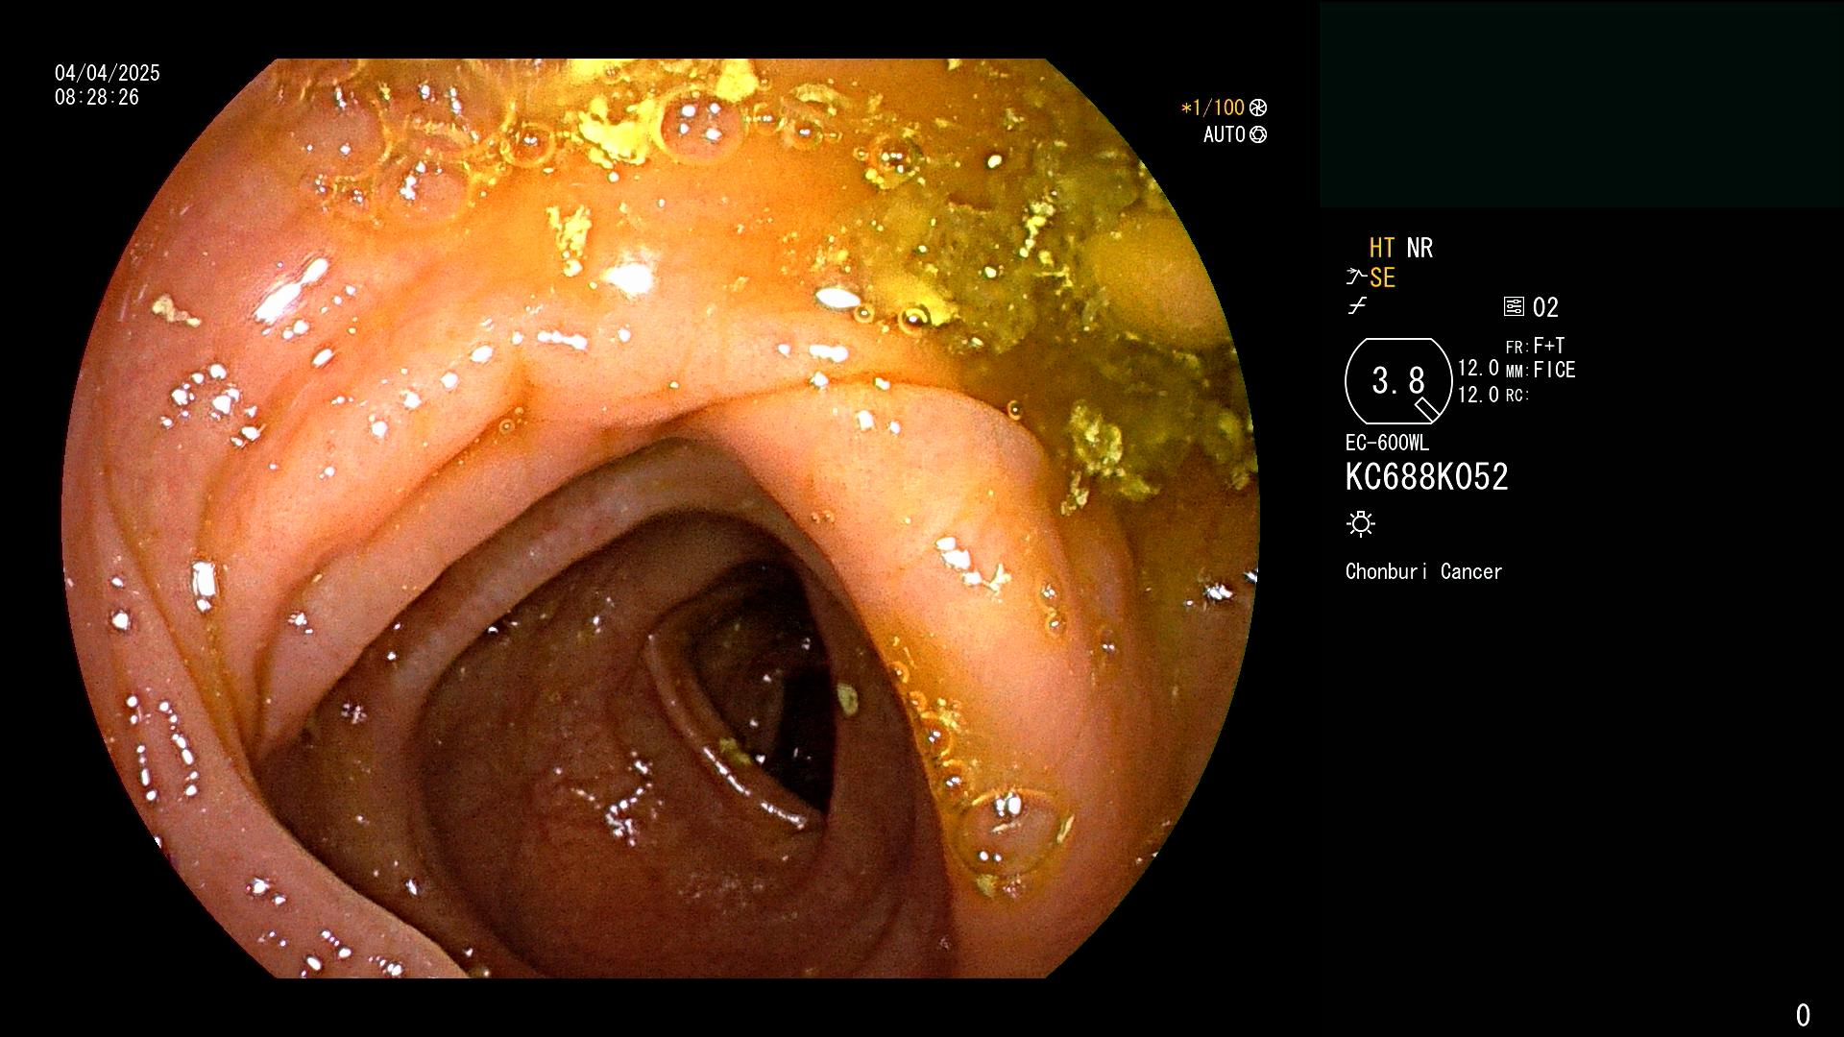Select the structure emphasis icon beside SE
The width and height of the screenshot is (1844, 1037).
(x=1356, y=277)
